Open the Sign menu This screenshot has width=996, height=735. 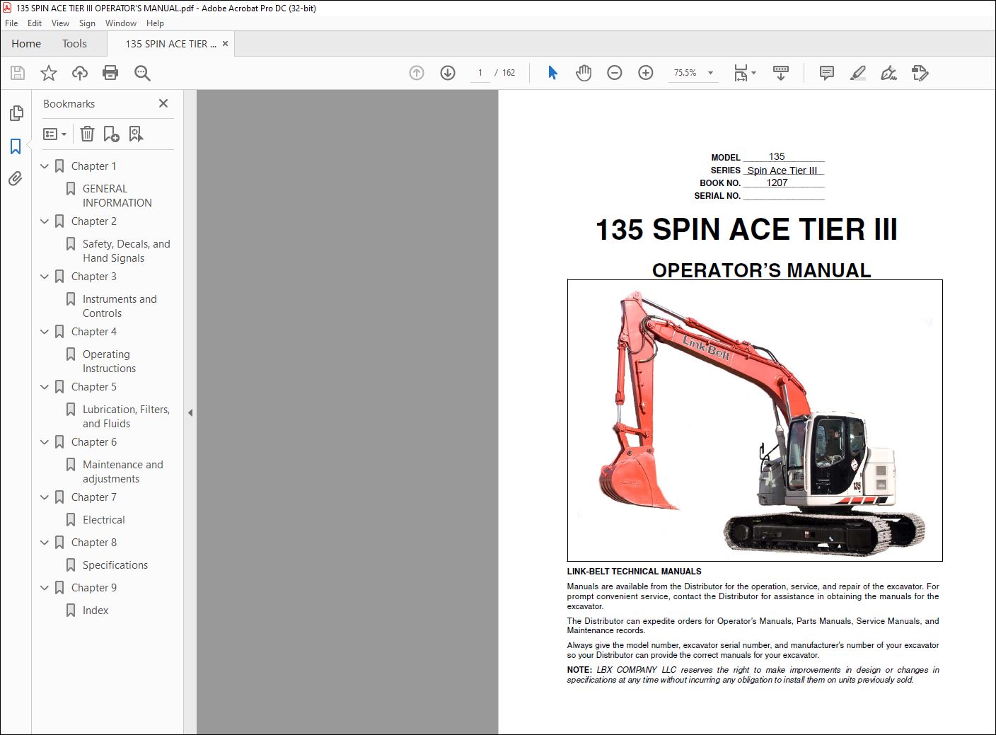pyautogui.click(x=87, y=23)
